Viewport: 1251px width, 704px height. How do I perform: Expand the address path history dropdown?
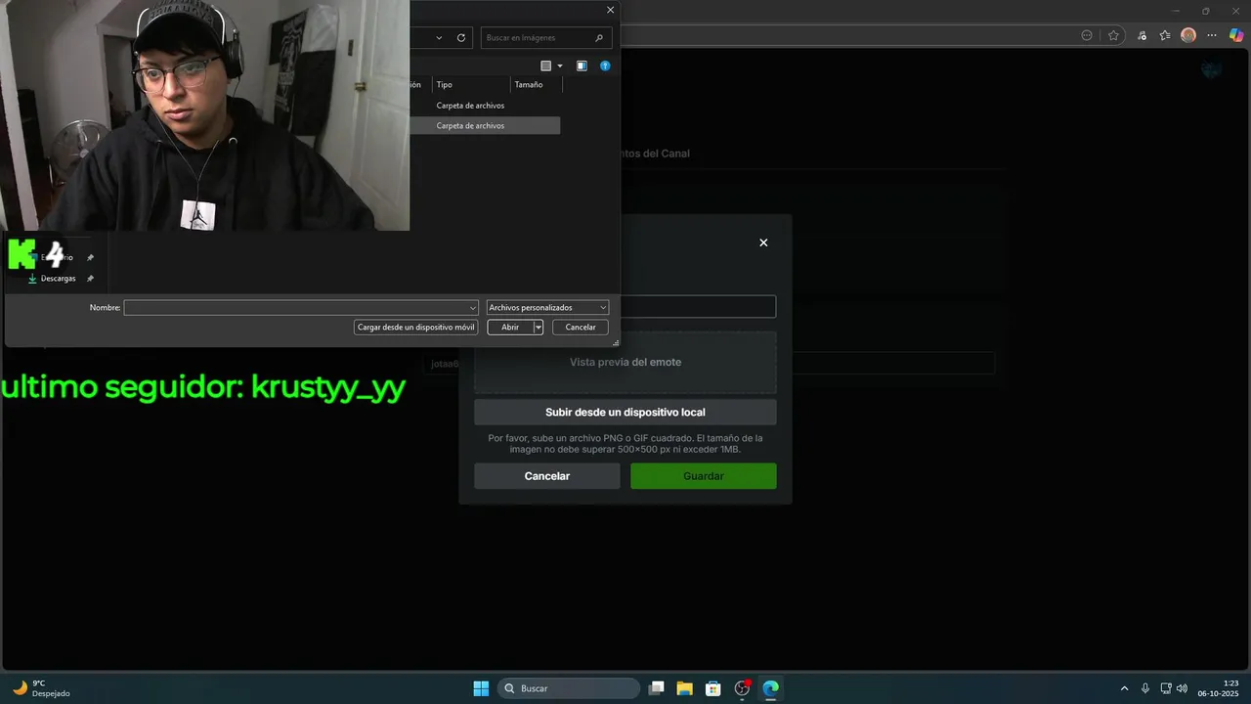click(437, 37)
